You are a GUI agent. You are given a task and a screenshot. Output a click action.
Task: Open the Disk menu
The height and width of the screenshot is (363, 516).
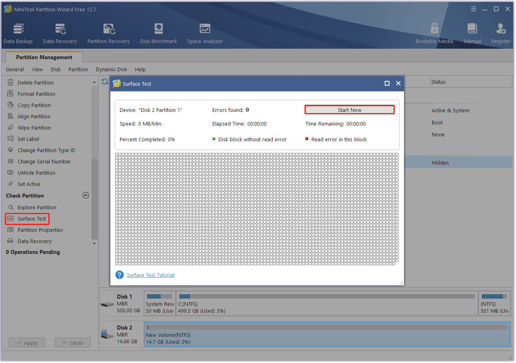click(x=56, y=69)
